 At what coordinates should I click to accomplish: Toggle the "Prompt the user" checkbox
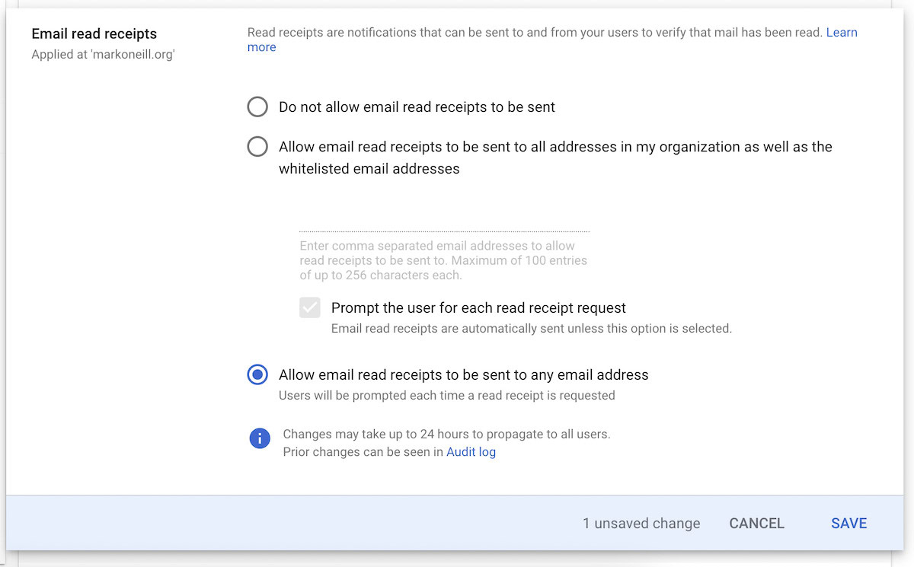pos(310,308)
